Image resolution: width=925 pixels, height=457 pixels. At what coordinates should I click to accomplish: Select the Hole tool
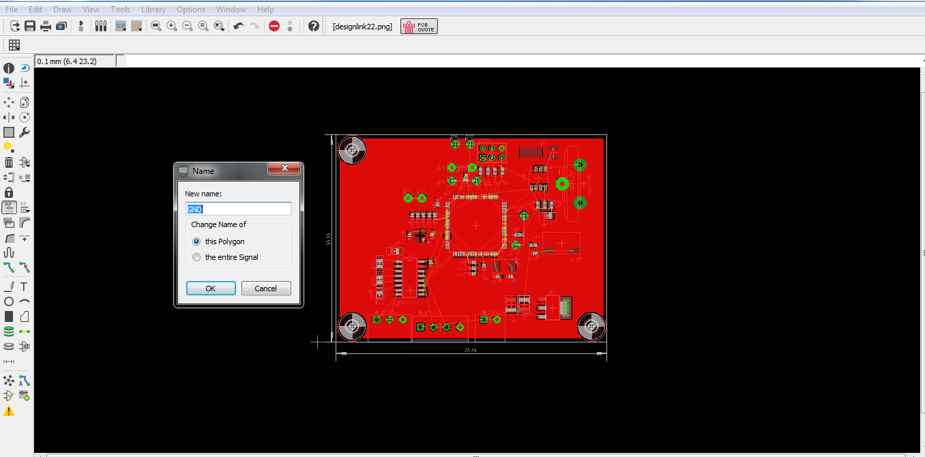tap(9, 347)
